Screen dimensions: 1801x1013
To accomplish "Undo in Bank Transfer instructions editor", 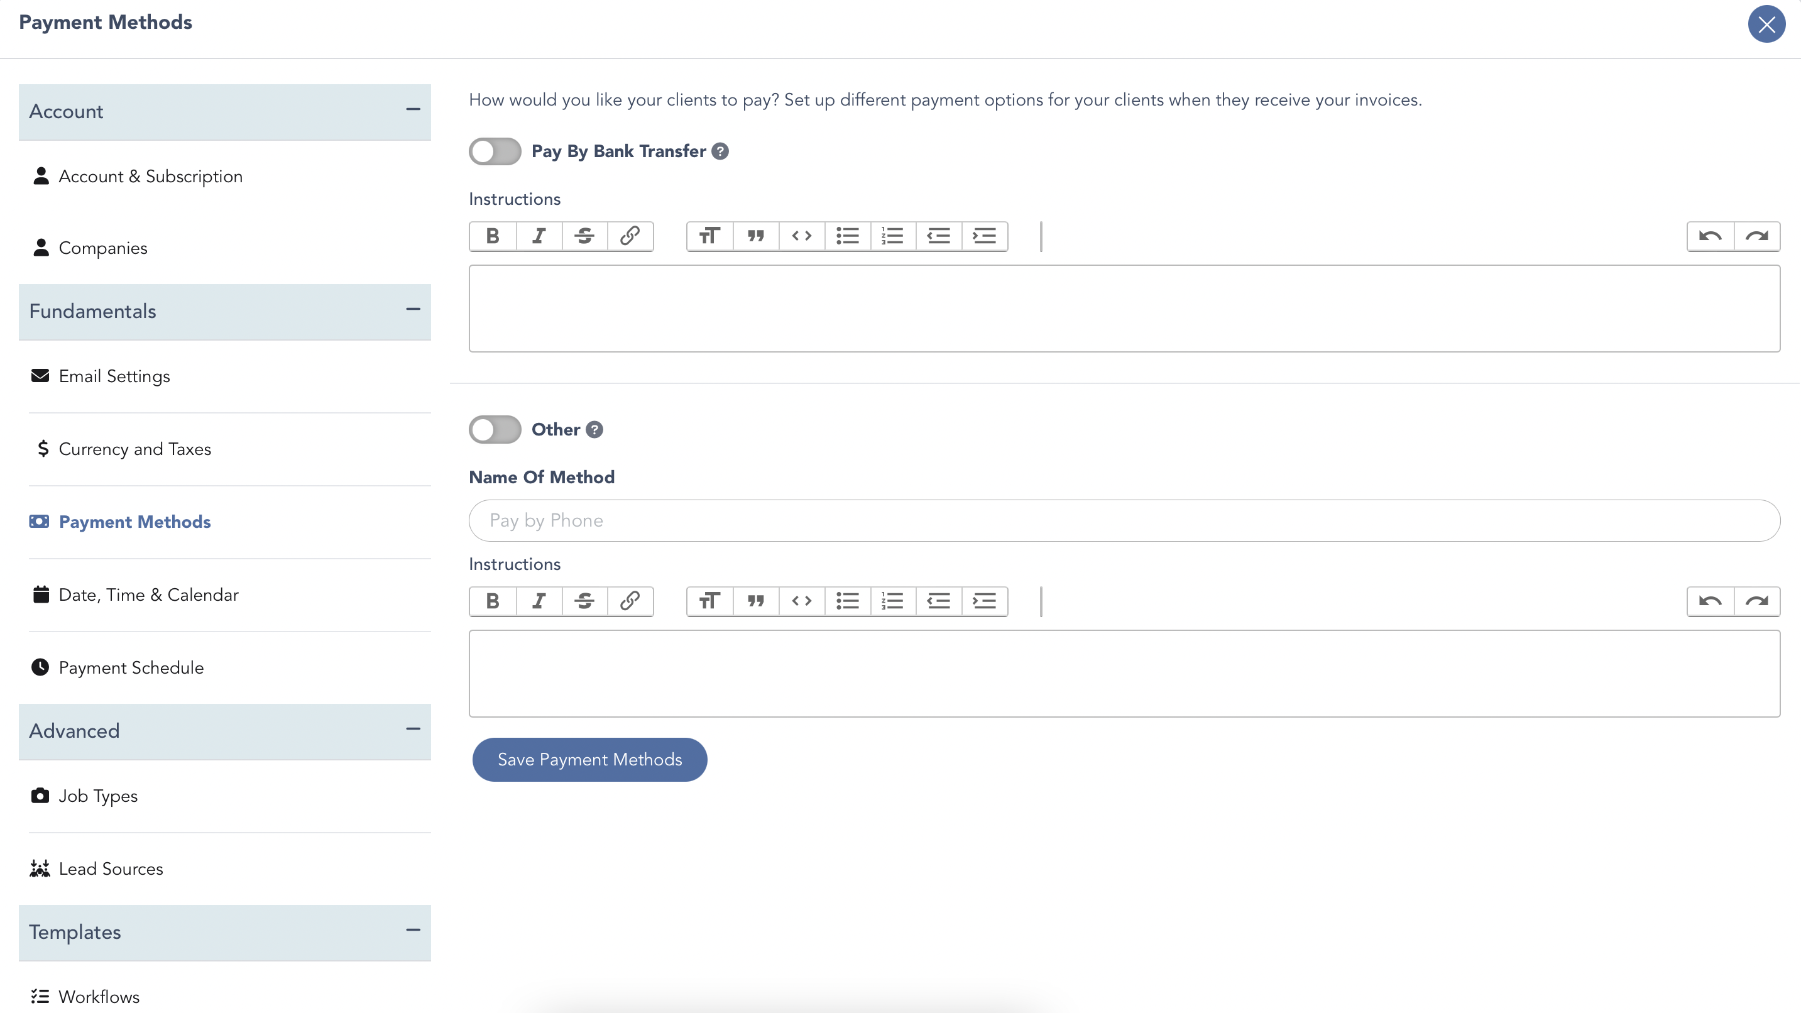I will tap(1710, 236).
